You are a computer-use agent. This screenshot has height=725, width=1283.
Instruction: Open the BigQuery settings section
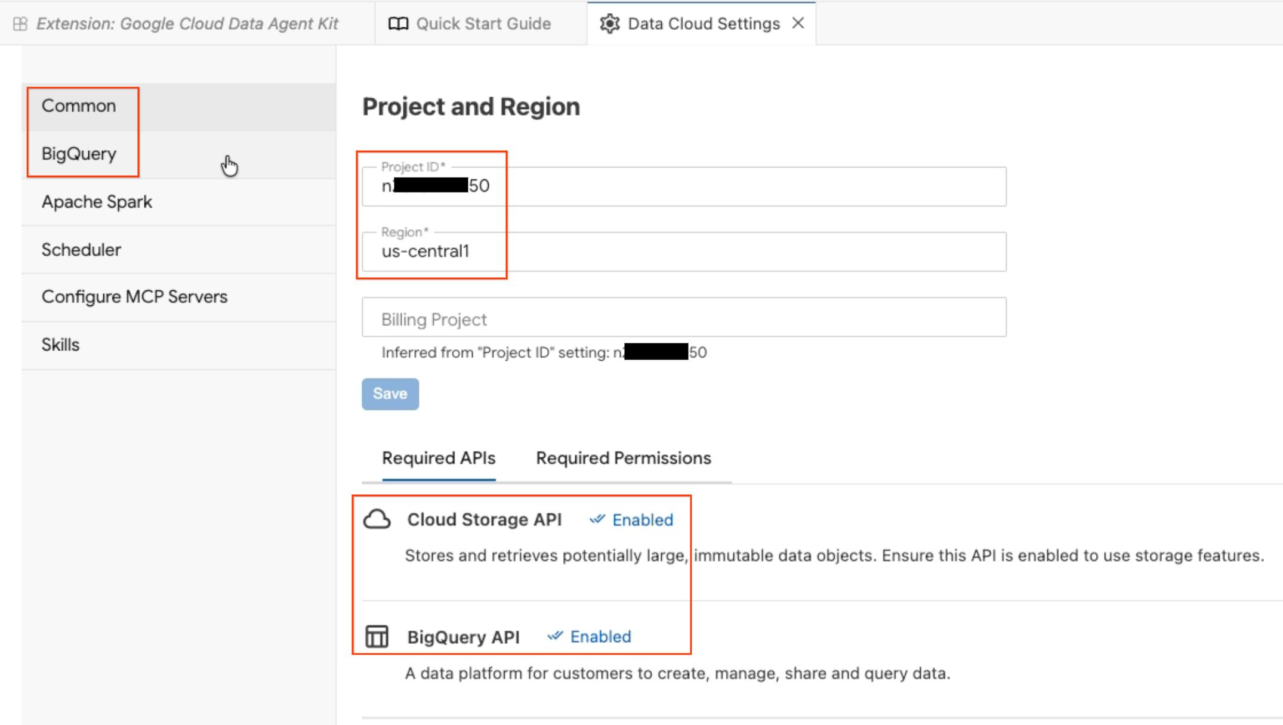coord(179,154)
